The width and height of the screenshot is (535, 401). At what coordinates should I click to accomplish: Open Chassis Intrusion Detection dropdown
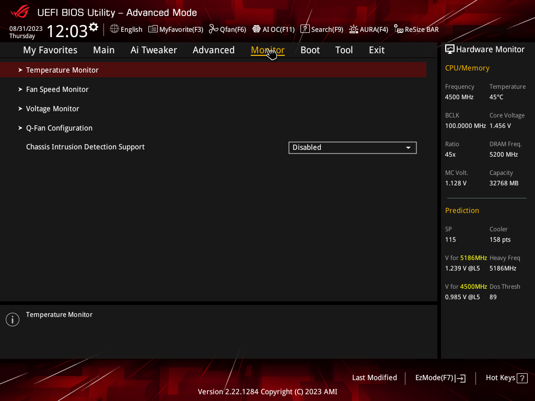353,148
